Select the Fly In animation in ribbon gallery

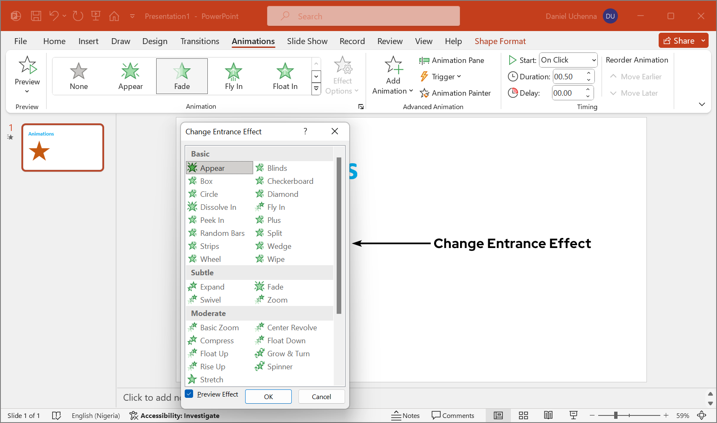pyautogui.click(x=233, y=76)
